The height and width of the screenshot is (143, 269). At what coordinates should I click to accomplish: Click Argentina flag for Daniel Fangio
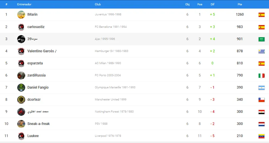click(x=262, y=88)
